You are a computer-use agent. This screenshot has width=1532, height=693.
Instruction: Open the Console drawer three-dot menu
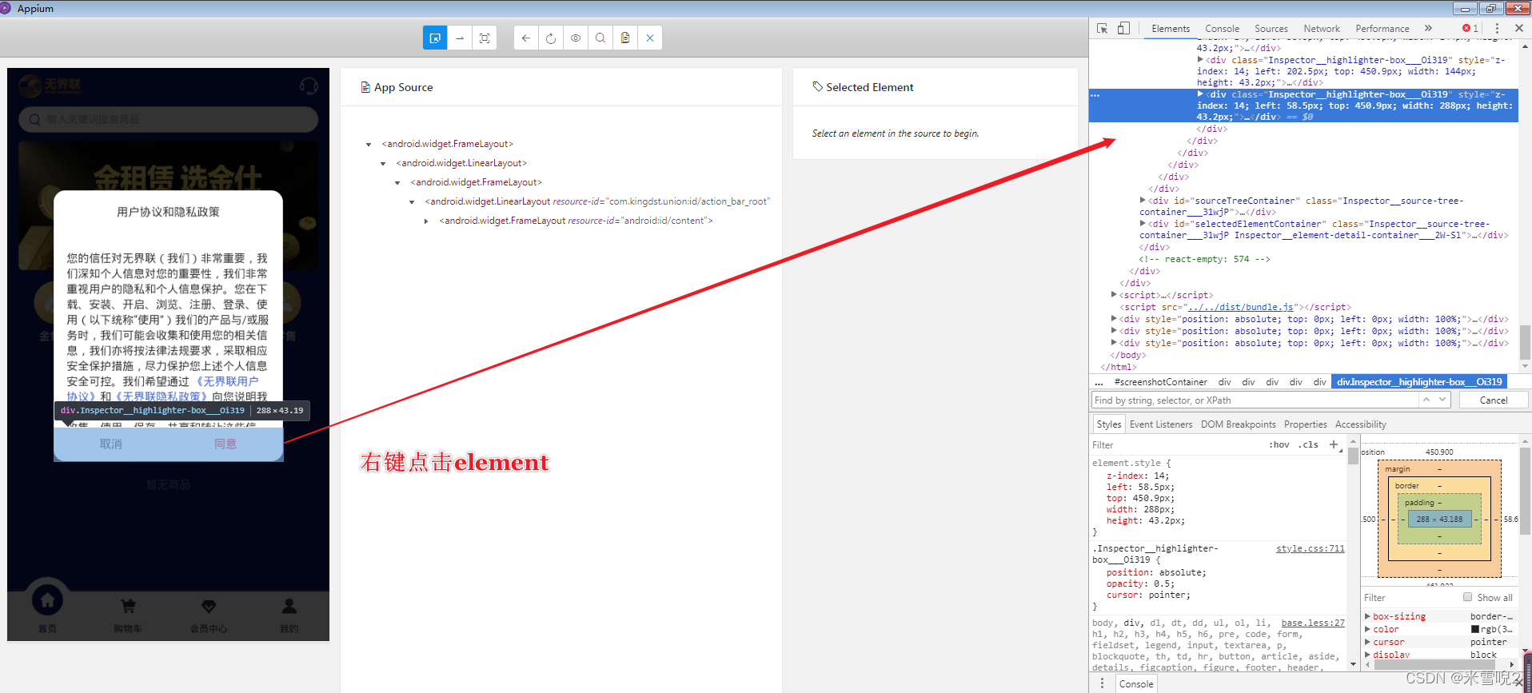point(1102,683)
